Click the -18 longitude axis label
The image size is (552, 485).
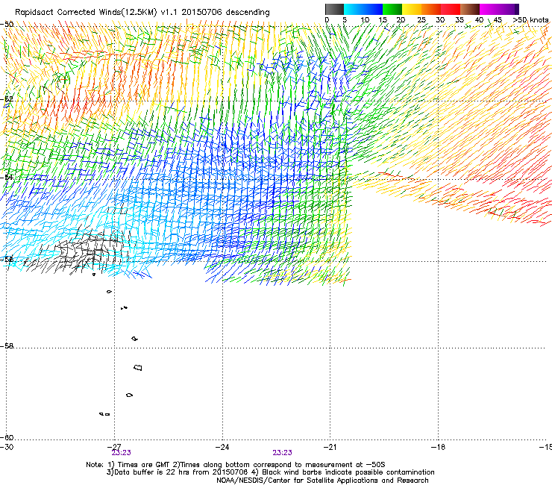coord(439,447)
